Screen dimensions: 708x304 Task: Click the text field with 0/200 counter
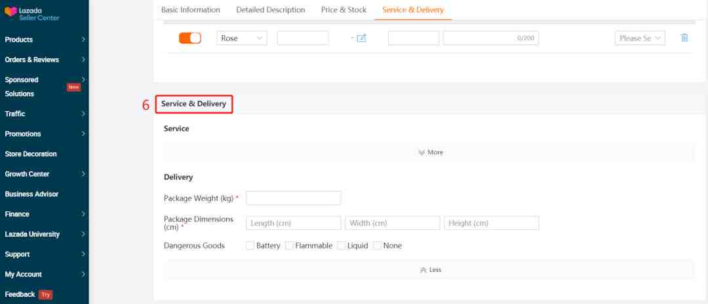tap(491, 39)
